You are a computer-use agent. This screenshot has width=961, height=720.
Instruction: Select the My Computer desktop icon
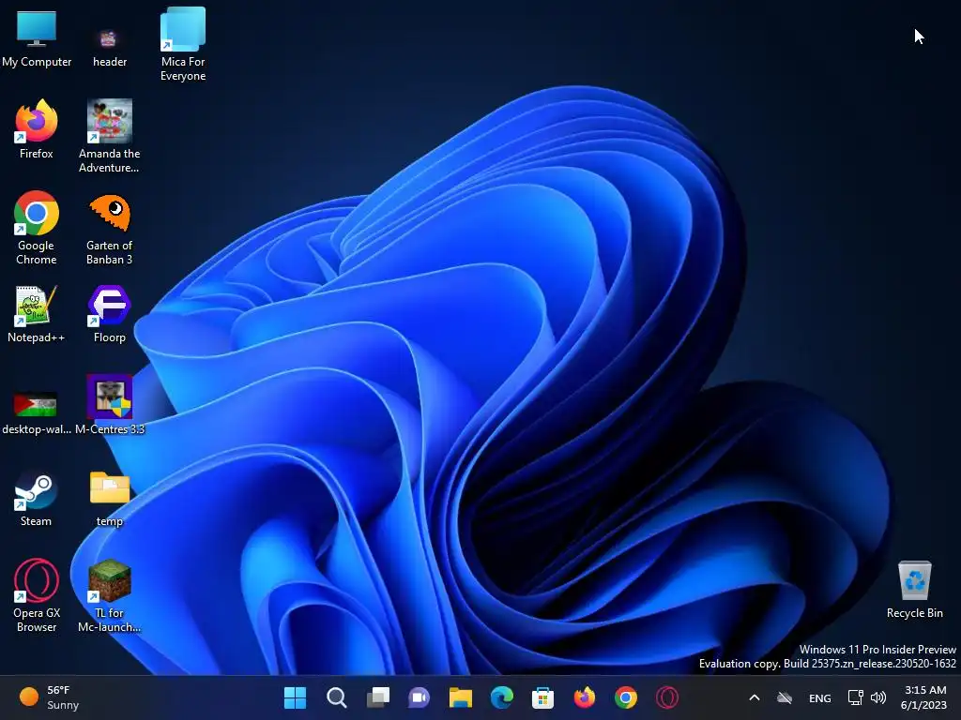click(37, 39)
